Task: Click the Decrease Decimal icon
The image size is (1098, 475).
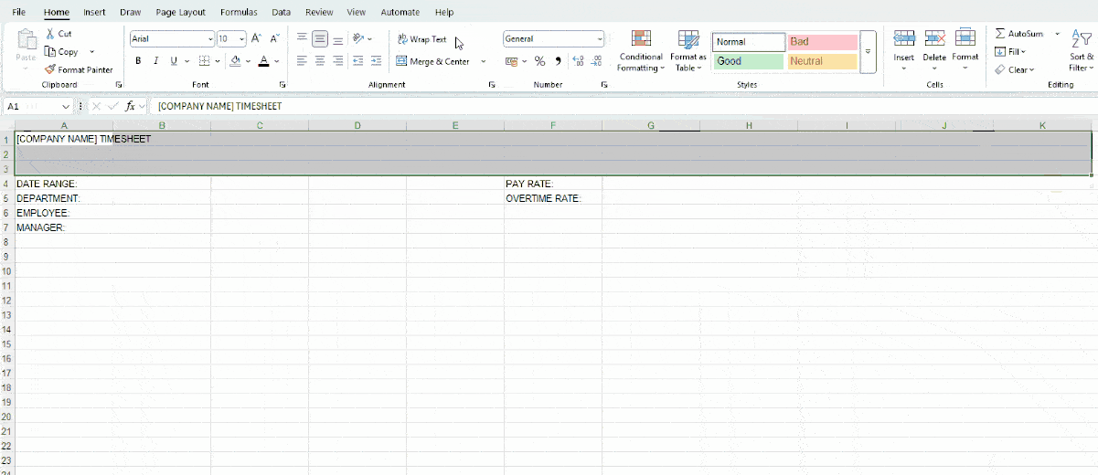Action: (x=596, y=61)
